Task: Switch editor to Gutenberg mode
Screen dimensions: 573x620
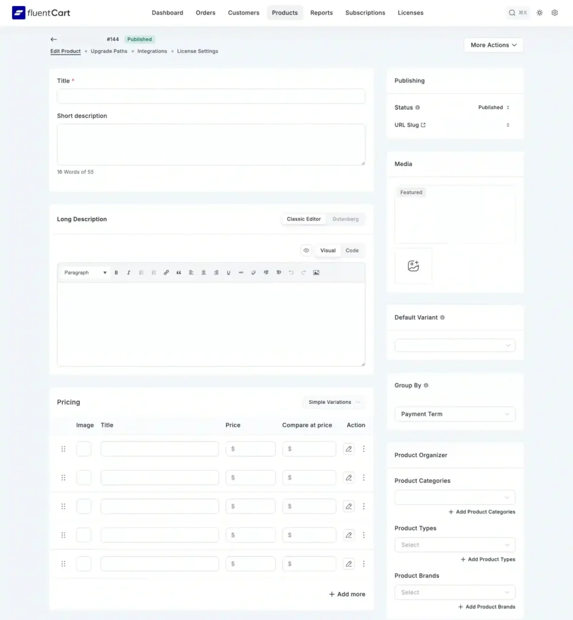Action: tap(345, 219)
